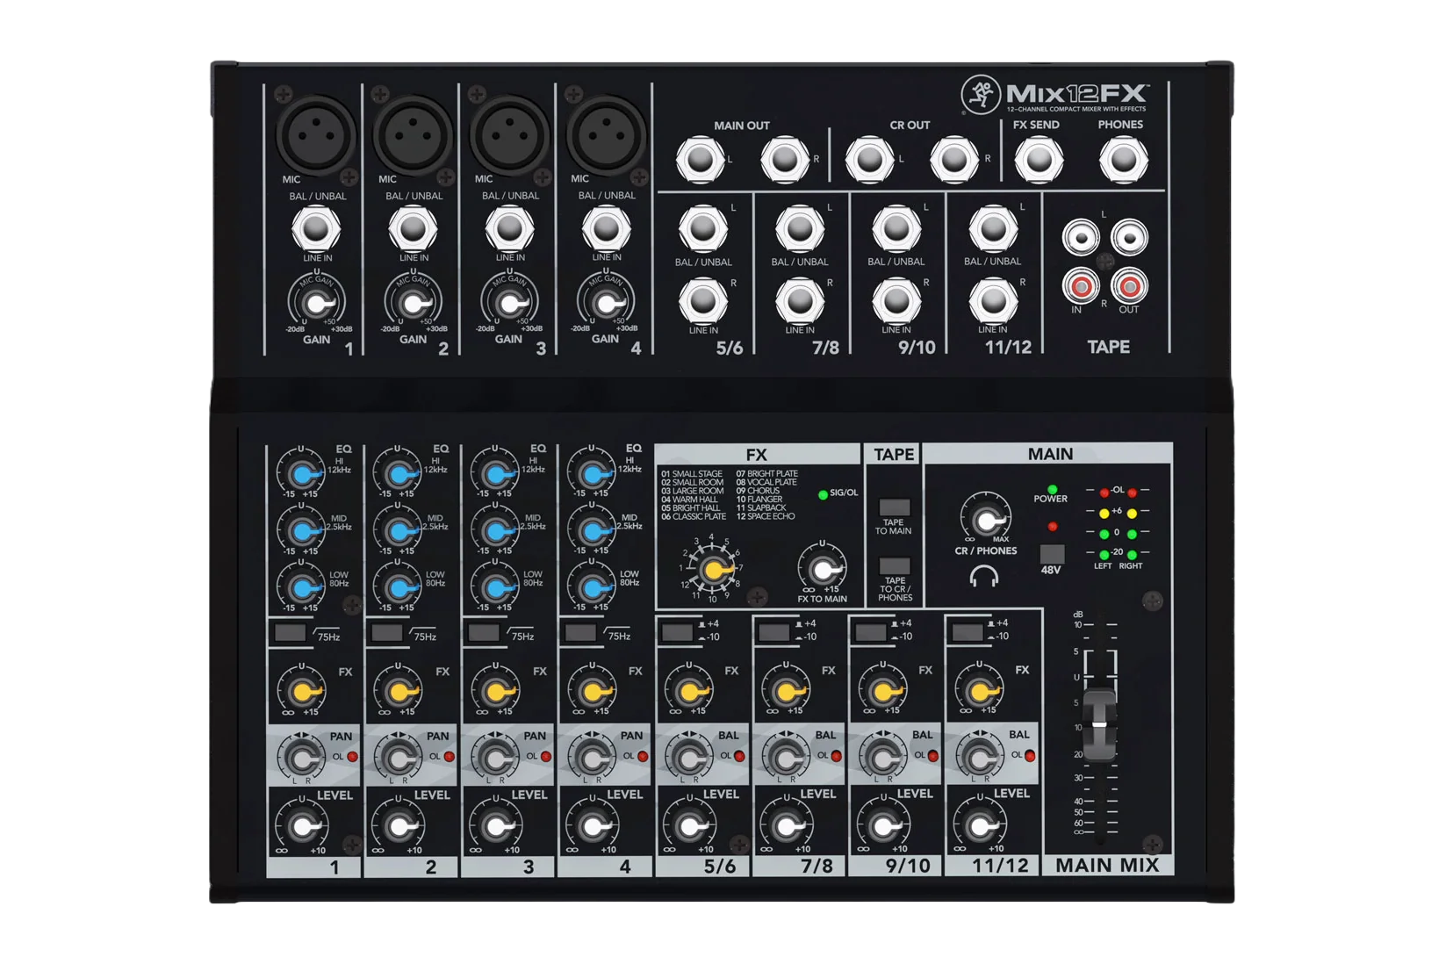Toggle the TAPE TO MAIN switch
The height and width of the screenshot is (964, 1446).
(x=894, y=507)
